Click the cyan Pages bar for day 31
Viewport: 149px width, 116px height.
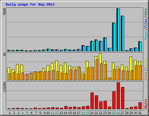[x=141, y=46]
